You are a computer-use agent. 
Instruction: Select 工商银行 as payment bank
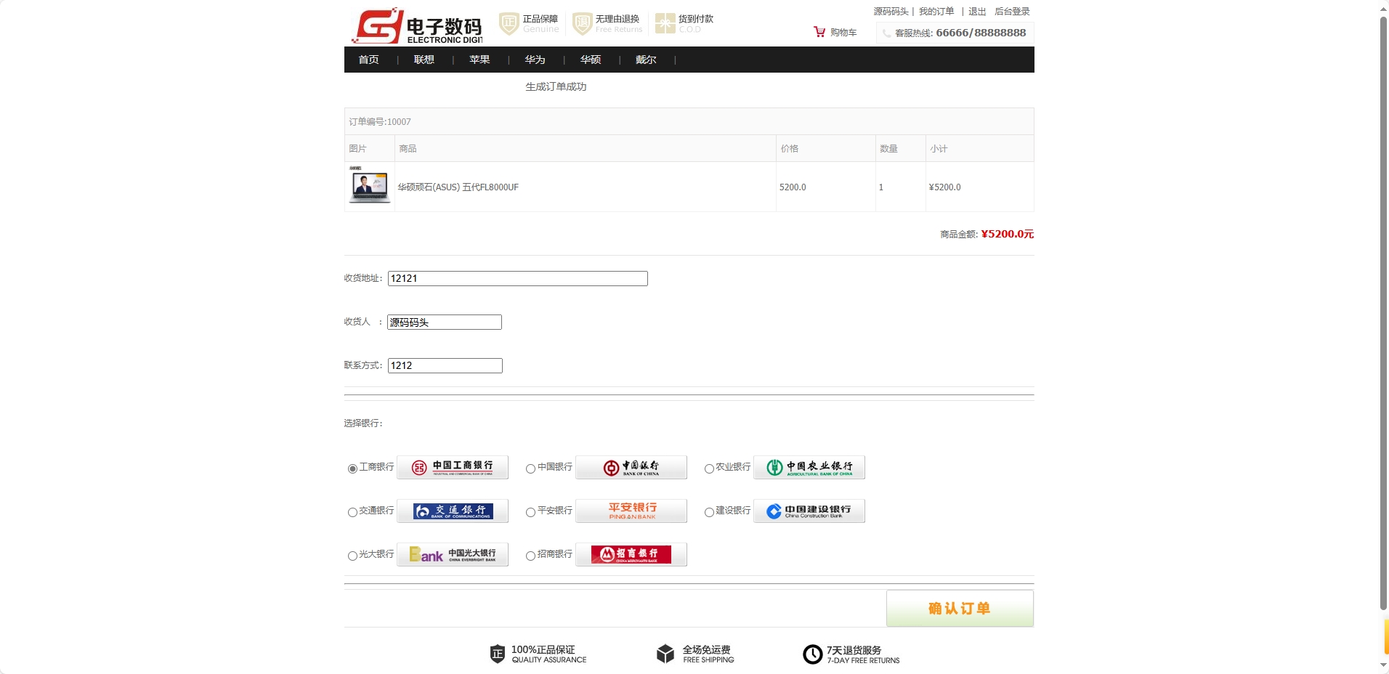tap(352, 469)
